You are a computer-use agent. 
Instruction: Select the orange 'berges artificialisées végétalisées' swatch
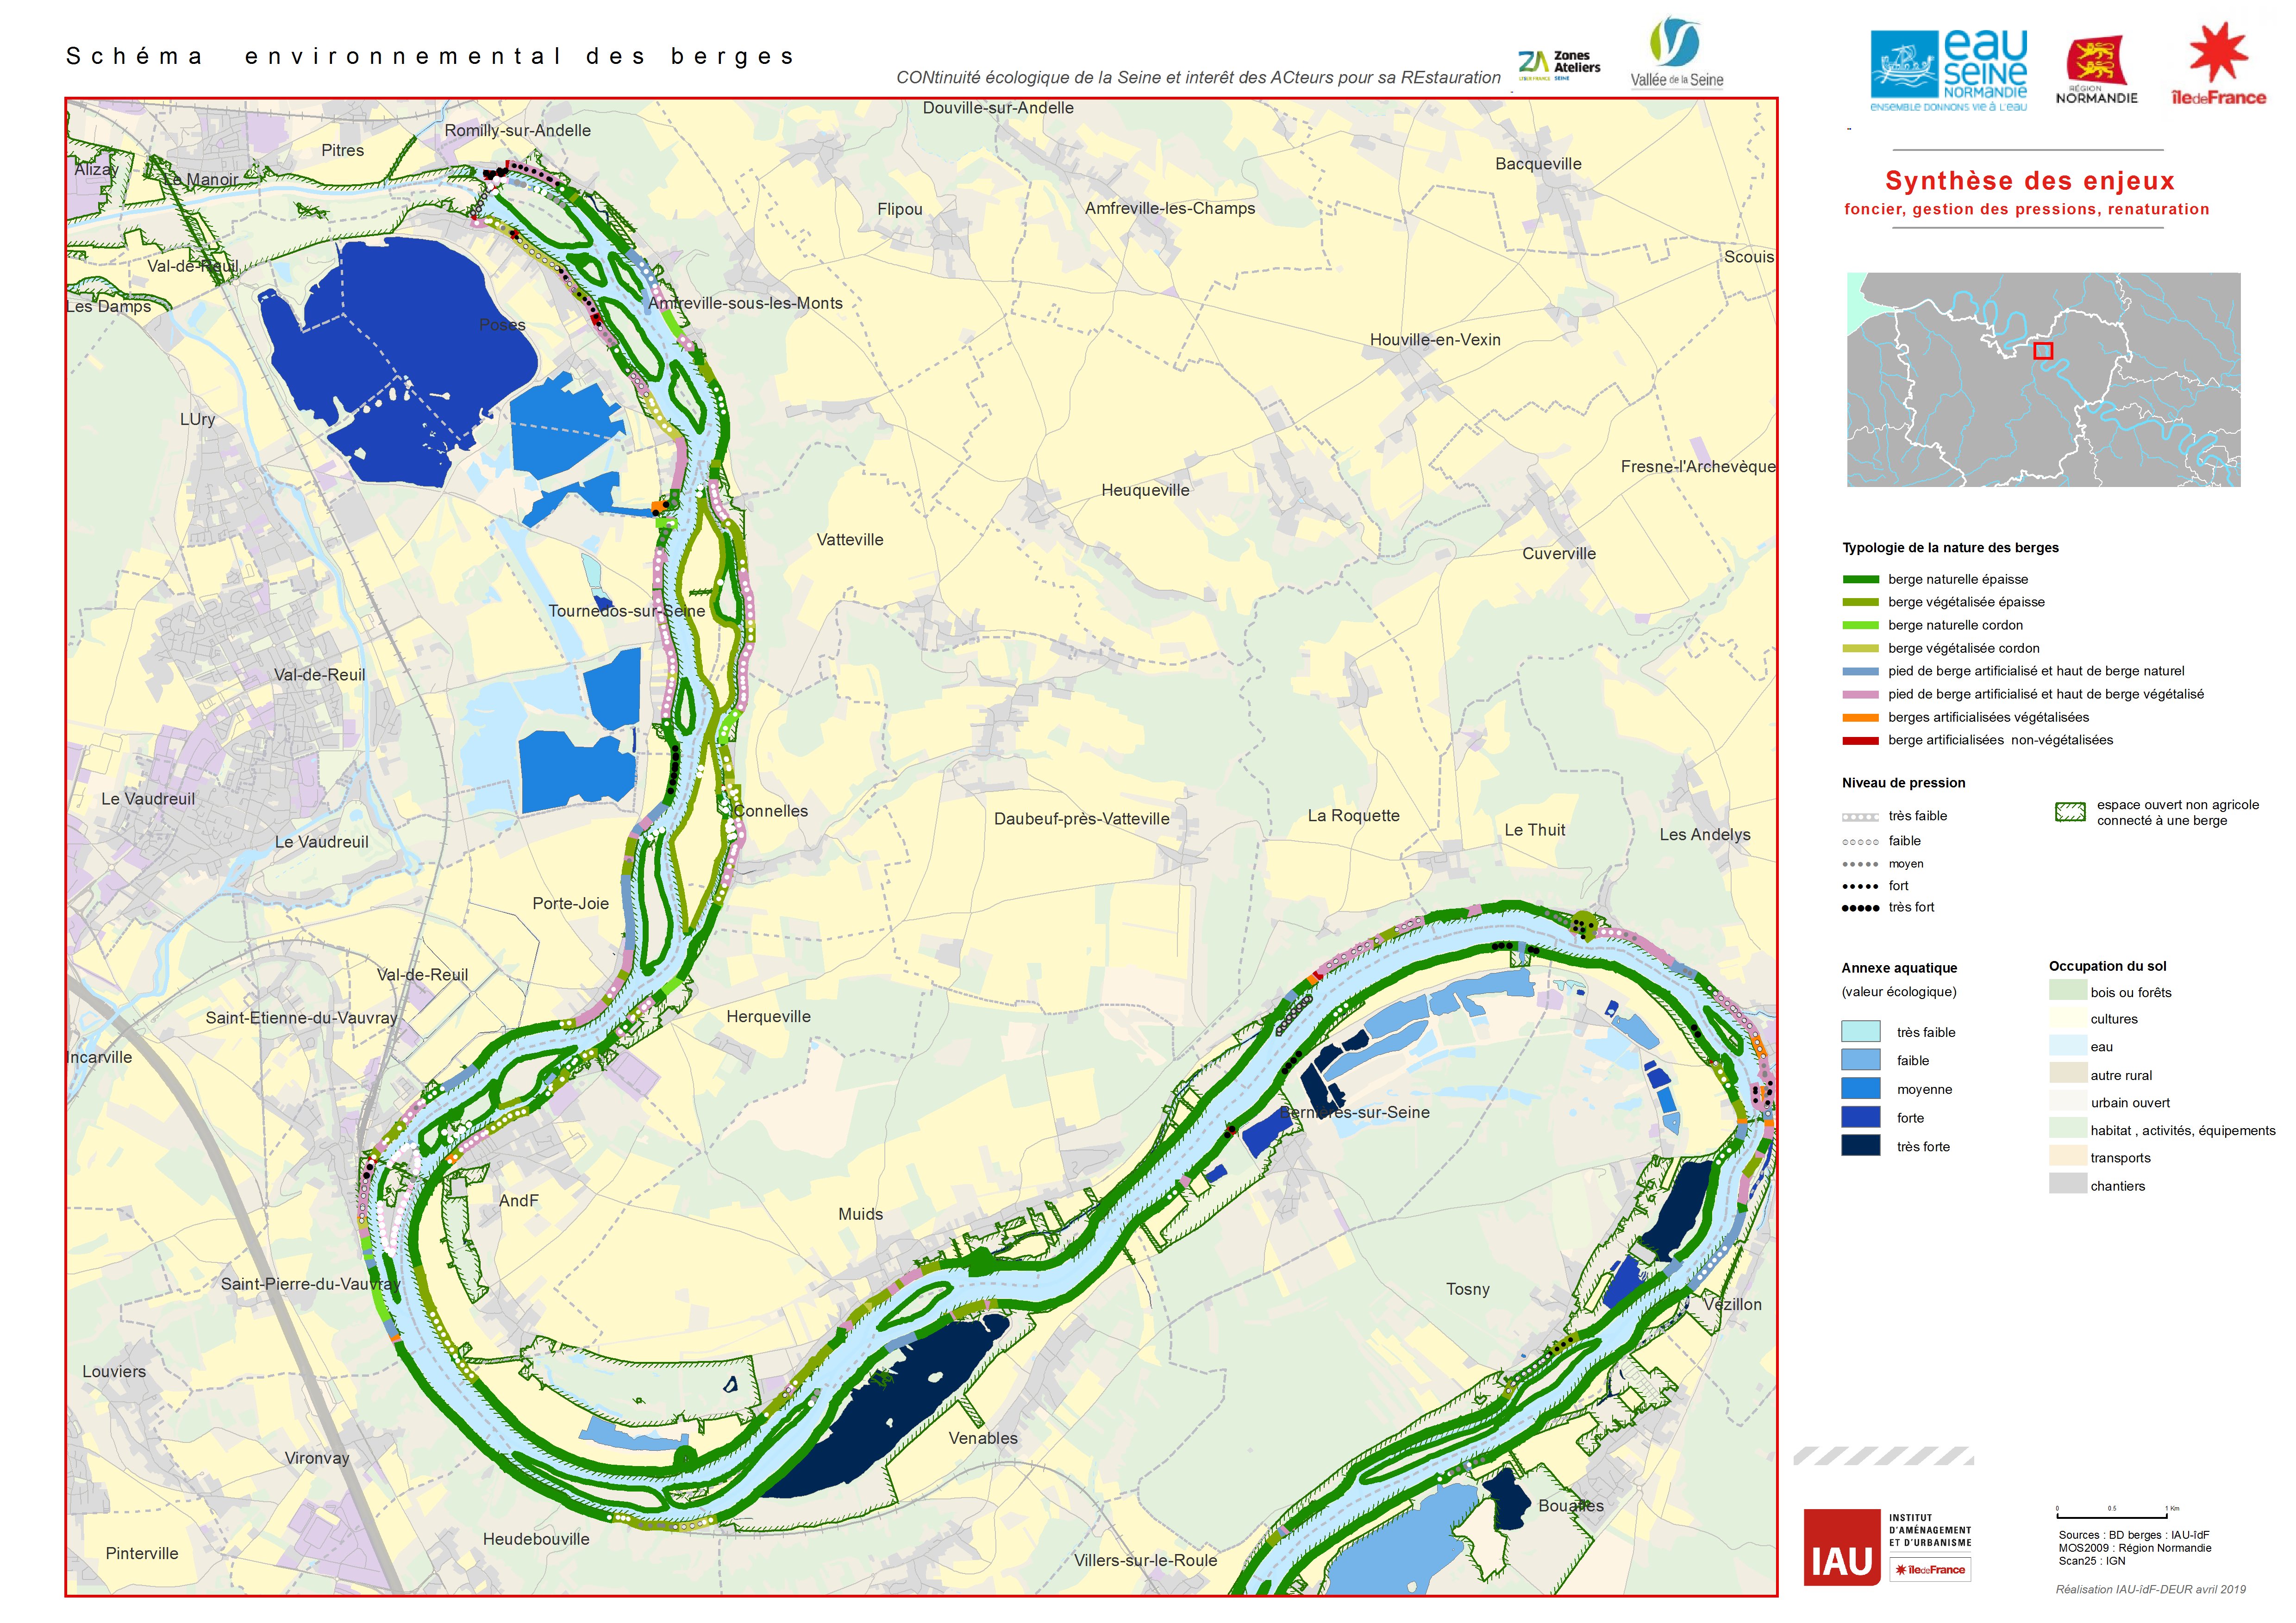click(1861, 718)
